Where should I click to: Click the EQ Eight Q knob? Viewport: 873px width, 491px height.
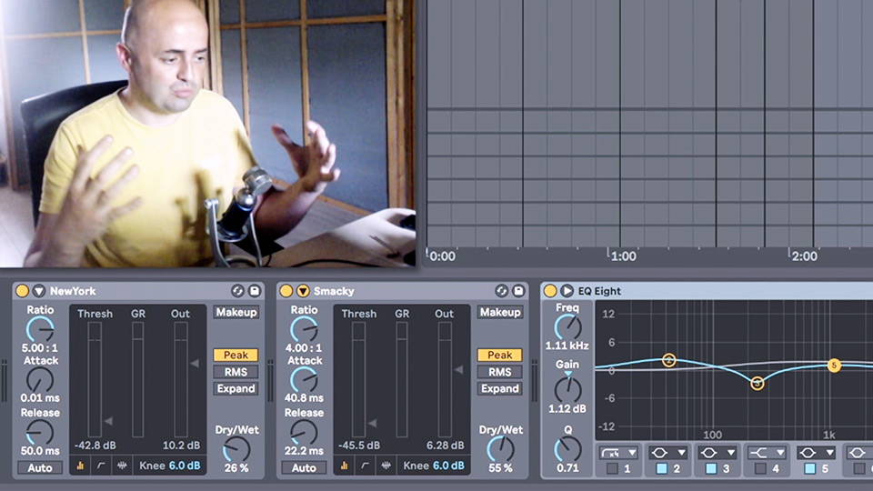click(567, 449)
